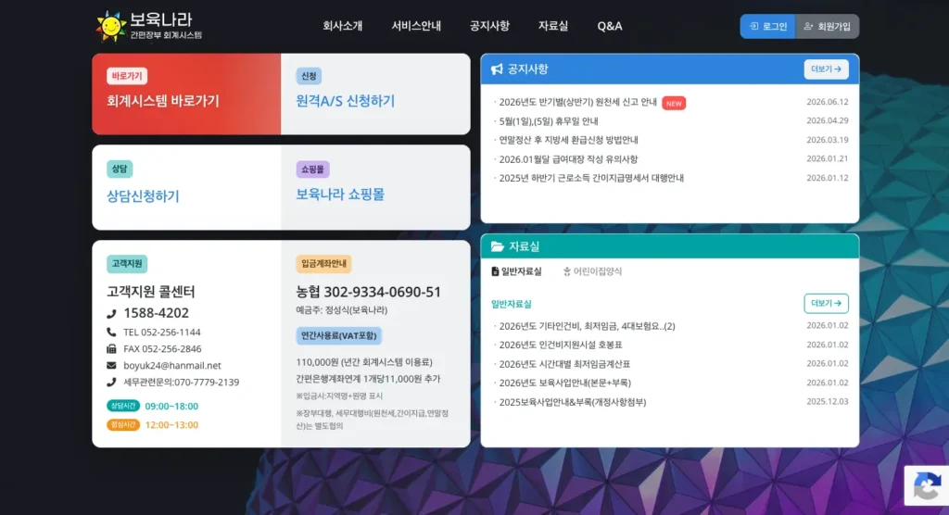Open file 2025보육사업안내&부록(개정사항첨부)
Viewport: 949px width, 515px height.
pos(573,402)
